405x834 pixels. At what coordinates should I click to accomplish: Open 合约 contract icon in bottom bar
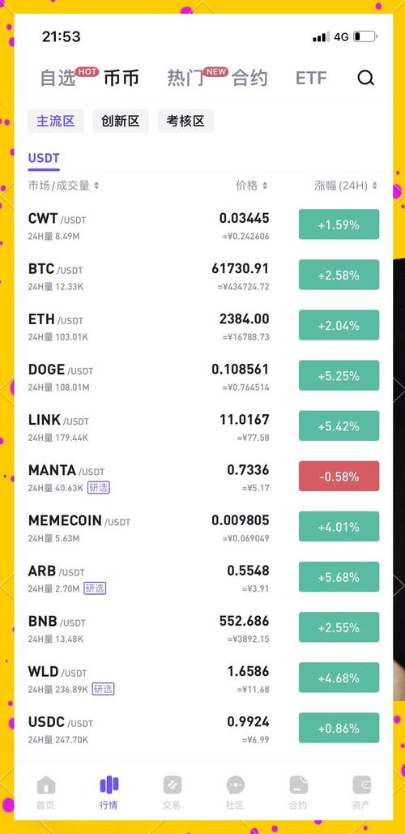point(298,785)
